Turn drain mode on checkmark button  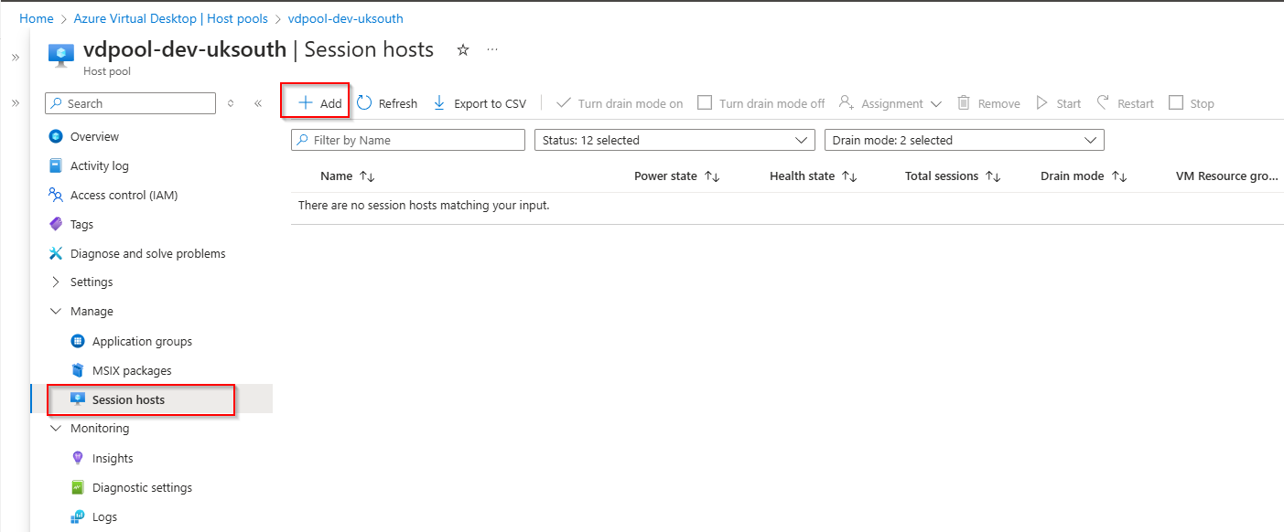(x=564, y=103)
